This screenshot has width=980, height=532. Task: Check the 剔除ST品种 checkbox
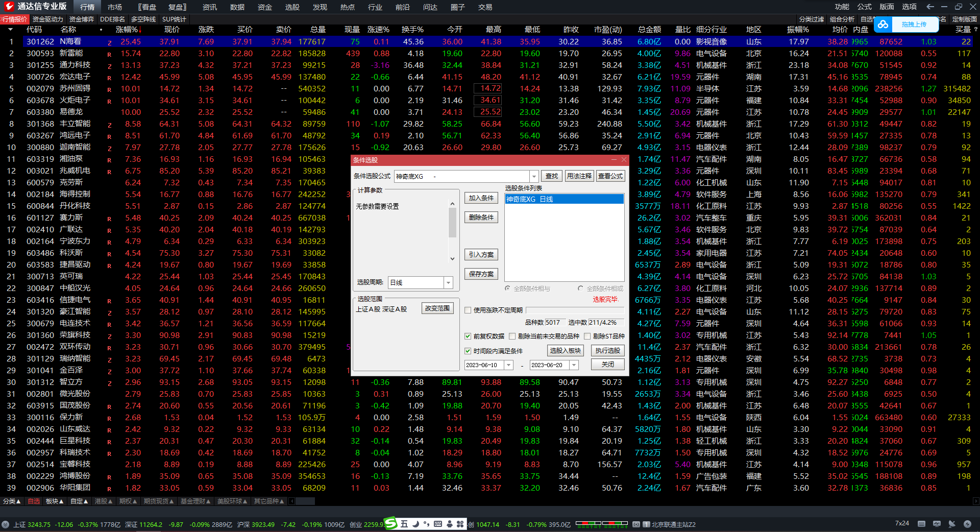point(587,336)
